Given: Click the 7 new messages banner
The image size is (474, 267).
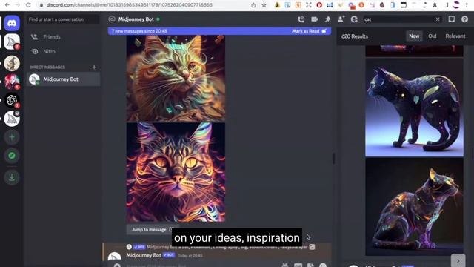Looking at the screenshot, I should [x=219, y=31].
